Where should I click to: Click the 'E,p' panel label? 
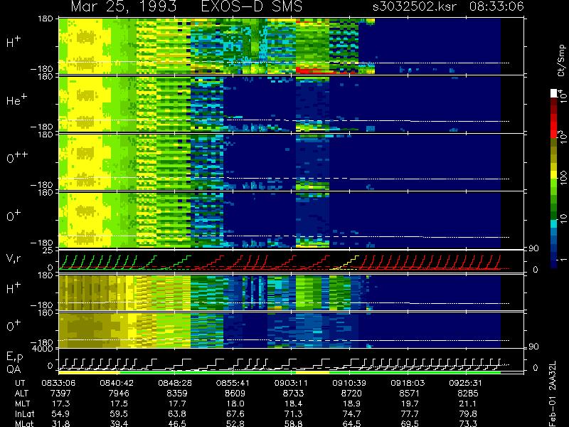[x=14, y=357]
